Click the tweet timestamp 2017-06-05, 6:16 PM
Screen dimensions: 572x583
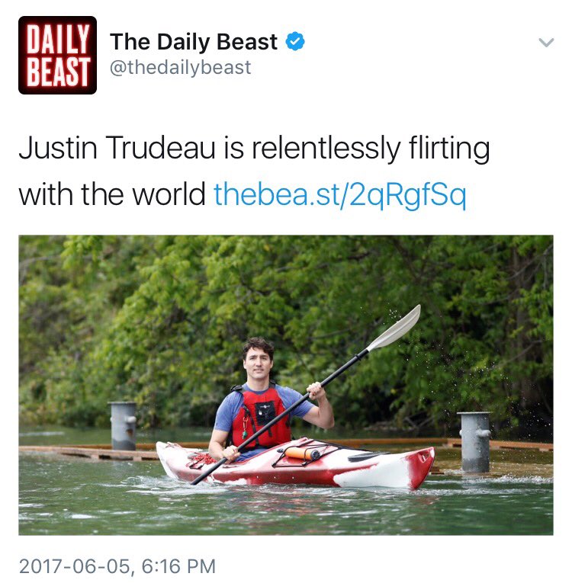coord(117,566)
